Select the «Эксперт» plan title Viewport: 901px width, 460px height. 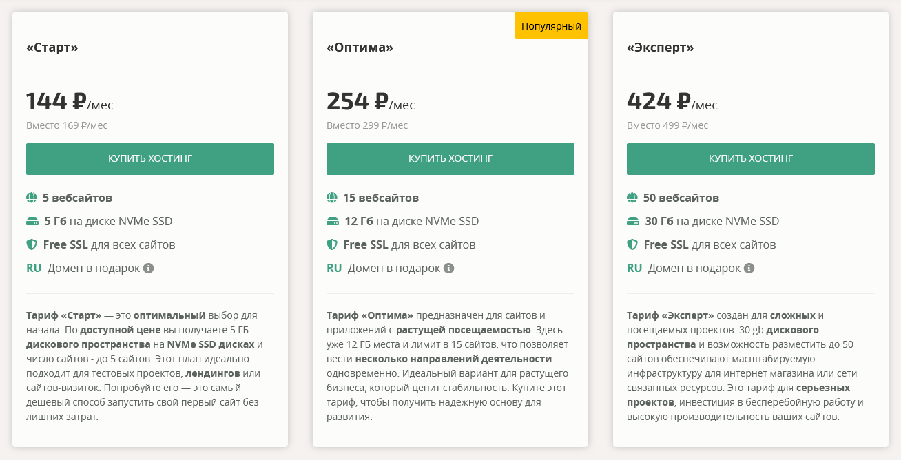[661, 48]
